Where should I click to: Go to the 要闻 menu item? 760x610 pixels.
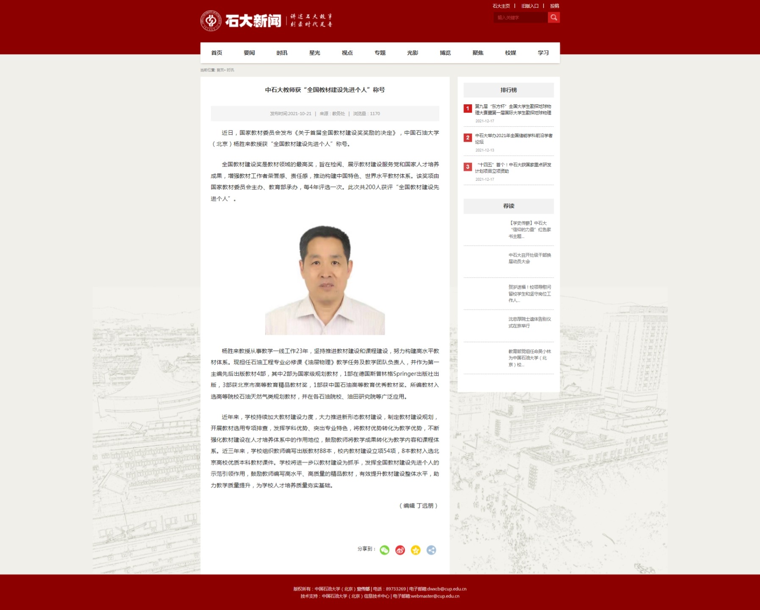point(249,53)
